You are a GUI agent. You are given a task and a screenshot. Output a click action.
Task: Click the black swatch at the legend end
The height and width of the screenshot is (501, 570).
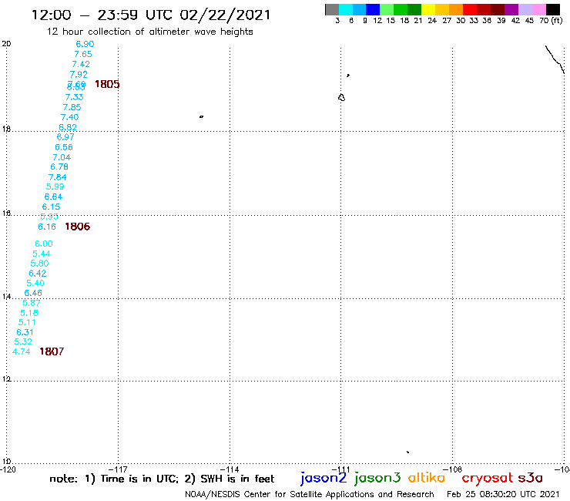tap(552, 10)
